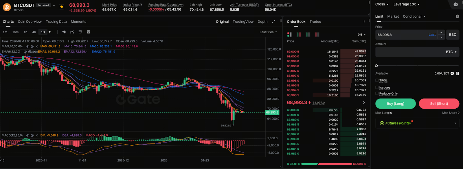
Task: Click the drawing tools list icon
Action: (x=80, y=32)
